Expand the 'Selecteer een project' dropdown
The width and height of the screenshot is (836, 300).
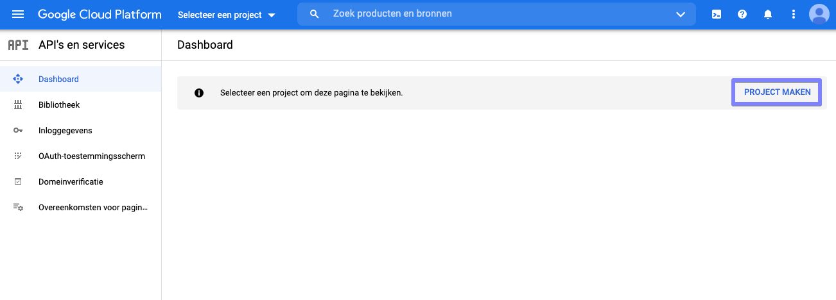(x=226, y=15)
